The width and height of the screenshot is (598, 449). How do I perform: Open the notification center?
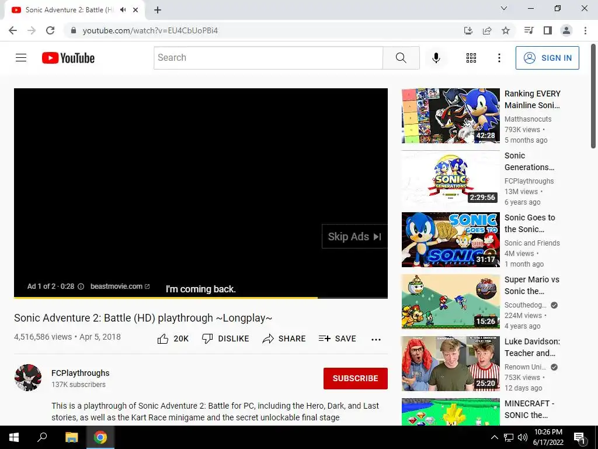point(579,437)
